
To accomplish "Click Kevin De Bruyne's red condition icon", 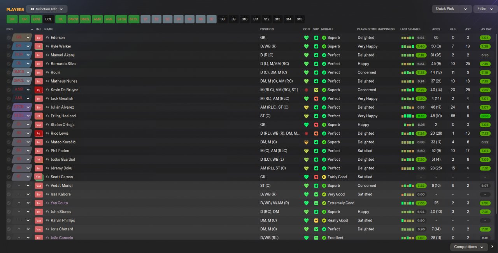I will [306, 90].
